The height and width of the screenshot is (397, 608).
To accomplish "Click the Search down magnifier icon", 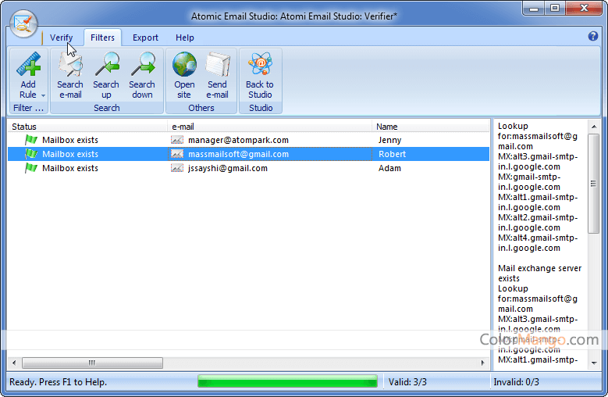I will 142,66.
